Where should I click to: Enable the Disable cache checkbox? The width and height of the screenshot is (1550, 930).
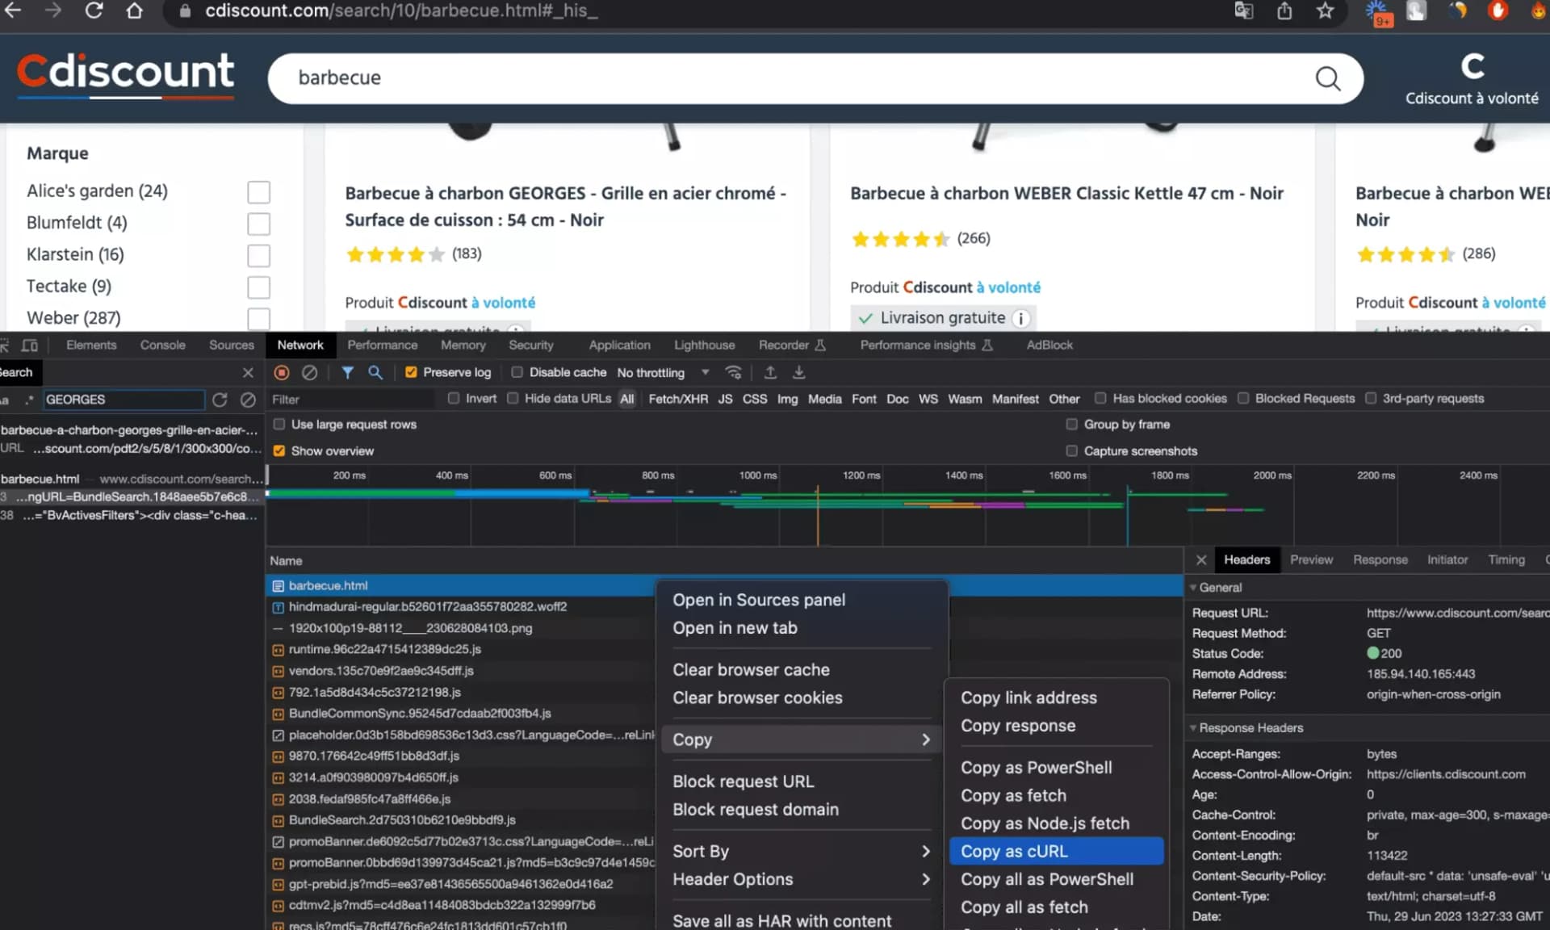tap(517, 372)
